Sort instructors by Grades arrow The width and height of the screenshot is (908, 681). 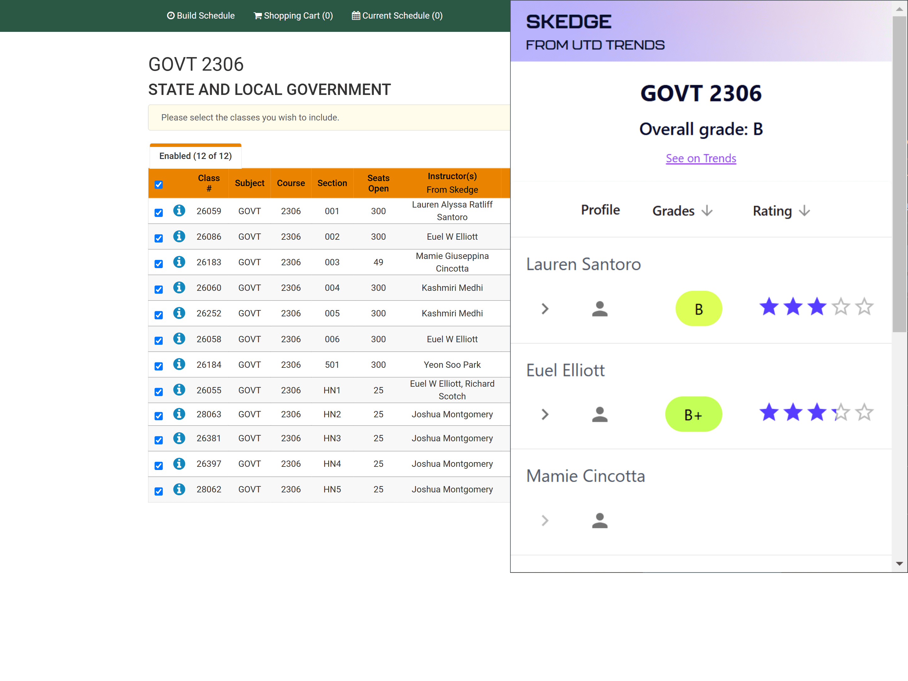[707, 211]
